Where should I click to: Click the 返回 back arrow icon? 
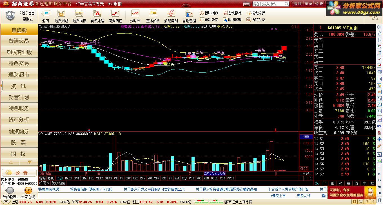click(45, 13)
